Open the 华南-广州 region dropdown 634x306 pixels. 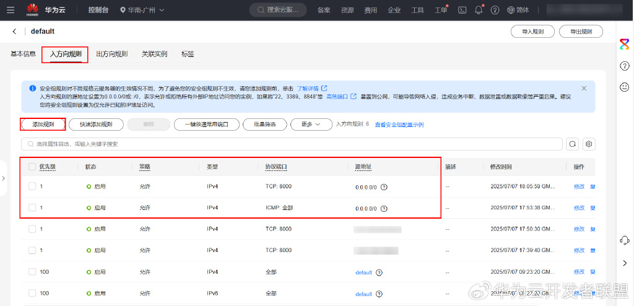pyautogui.click(x=143, y=10)
